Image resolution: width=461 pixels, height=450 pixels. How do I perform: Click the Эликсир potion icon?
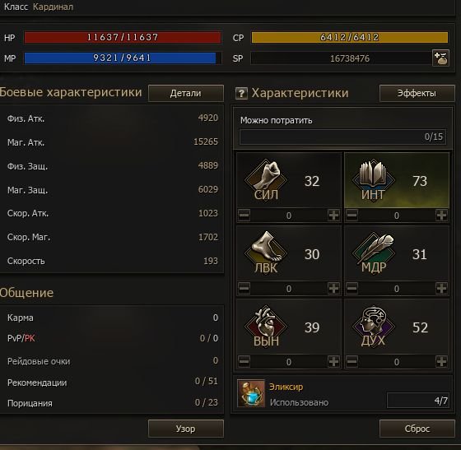point(251,393)
